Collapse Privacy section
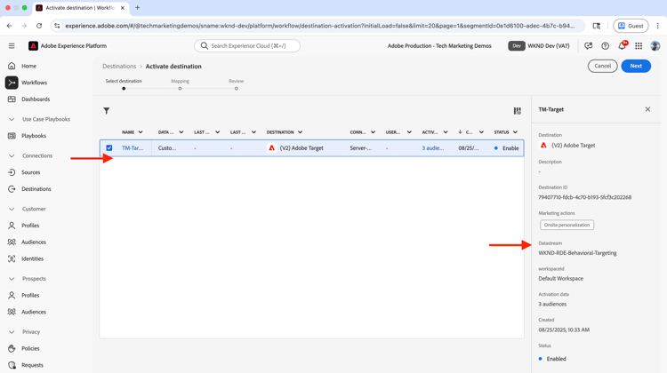 (x=12, y=331)
